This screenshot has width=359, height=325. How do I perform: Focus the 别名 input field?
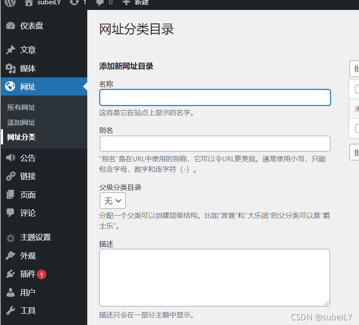(x=215, y=144)
